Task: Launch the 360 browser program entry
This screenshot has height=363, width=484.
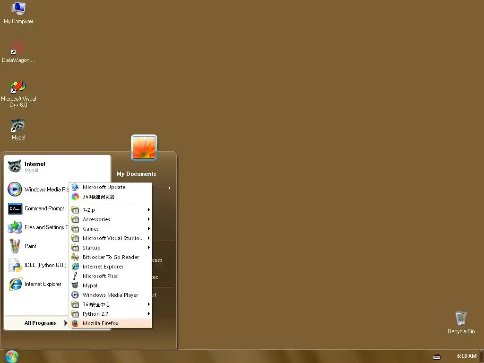Action: pos(111,197)
